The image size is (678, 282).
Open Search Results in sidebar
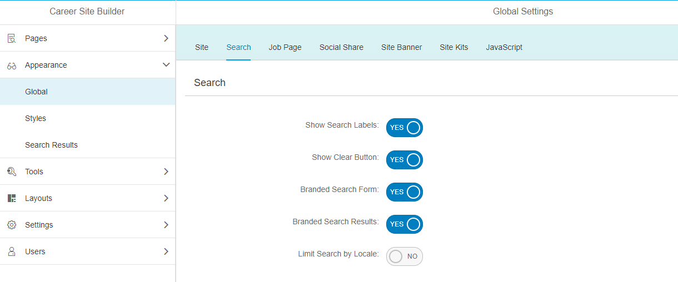click(51, 145)
